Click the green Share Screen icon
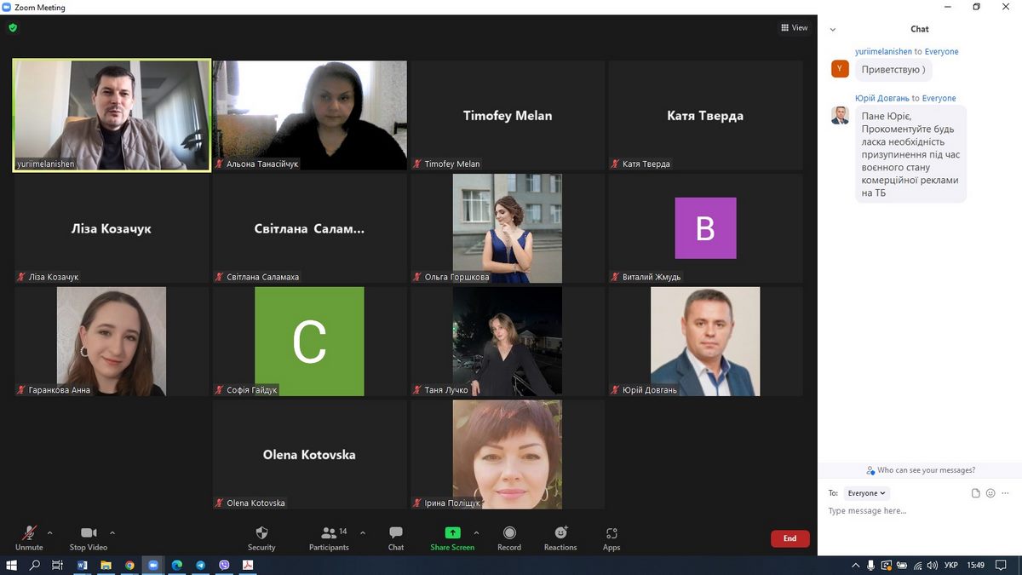 tap(452, 533)
